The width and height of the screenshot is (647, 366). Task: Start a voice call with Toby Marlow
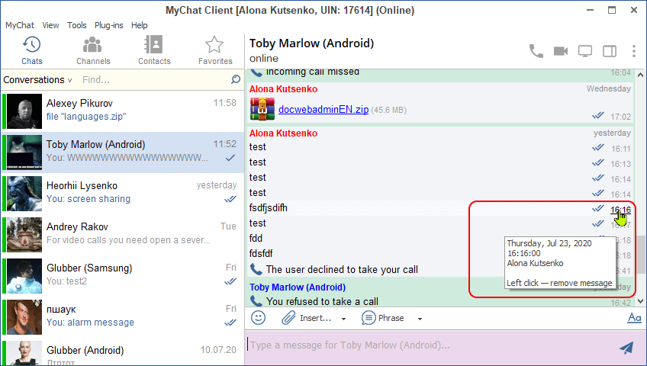click(536, 51)
